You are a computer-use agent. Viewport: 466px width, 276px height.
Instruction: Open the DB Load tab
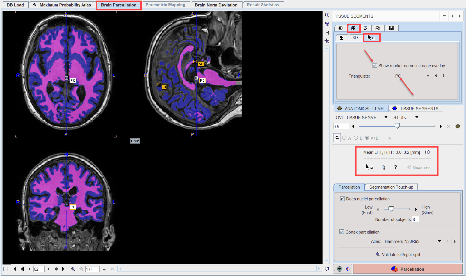point(15,5)
